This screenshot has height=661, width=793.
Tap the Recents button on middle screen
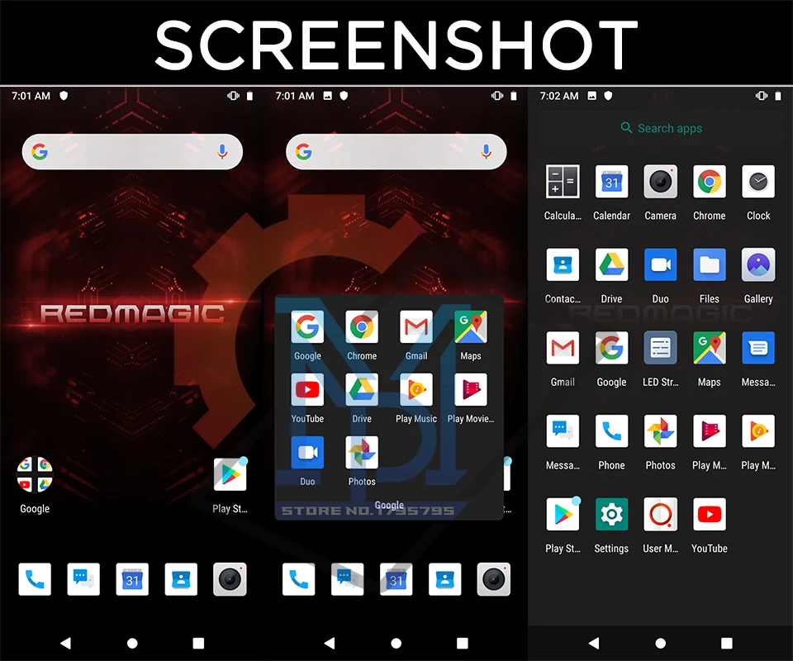pos(463,644)
